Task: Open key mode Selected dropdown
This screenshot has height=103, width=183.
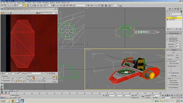Action: click(x=156, y=95)
